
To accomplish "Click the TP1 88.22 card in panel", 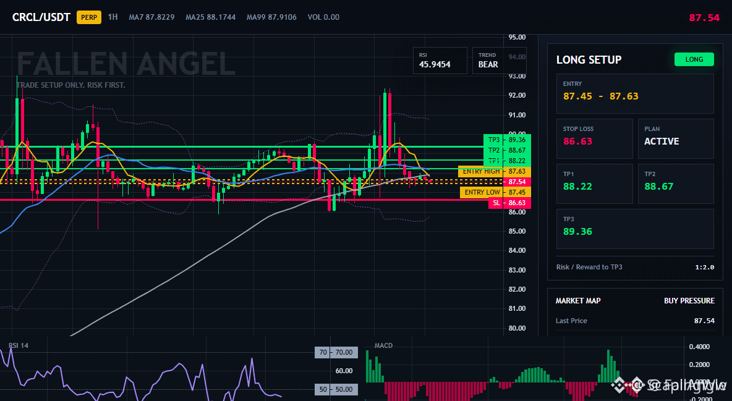I will [x=594, y=184].
